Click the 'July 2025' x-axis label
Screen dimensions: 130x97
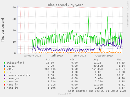click(x=80, y=56)
